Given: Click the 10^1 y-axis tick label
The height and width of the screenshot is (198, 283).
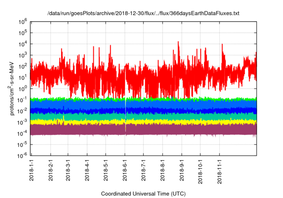Looking at the screenshot, I should click(x=23, y=78).
